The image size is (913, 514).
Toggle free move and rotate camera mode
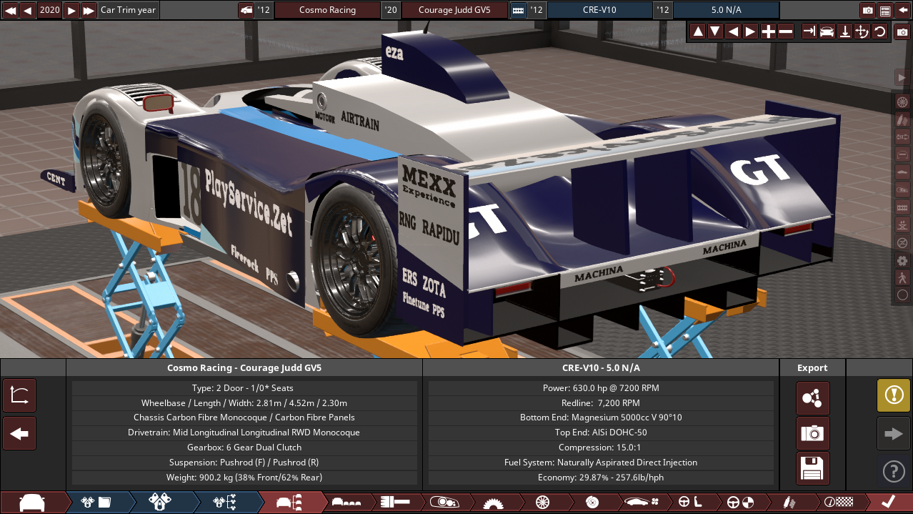point(862,31)
